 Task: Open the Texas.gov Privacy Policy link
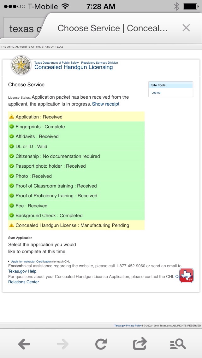(x=128, y=326)
